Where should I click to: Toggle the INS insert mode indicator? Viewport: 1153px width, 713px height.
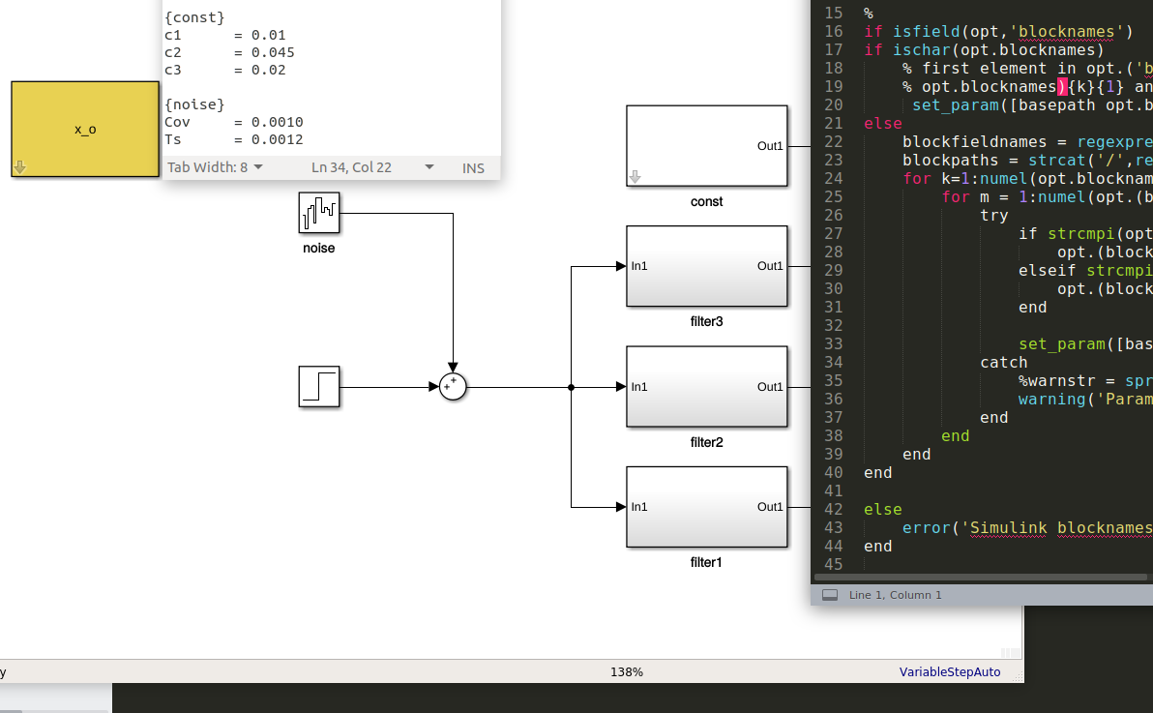pos(473,167)
